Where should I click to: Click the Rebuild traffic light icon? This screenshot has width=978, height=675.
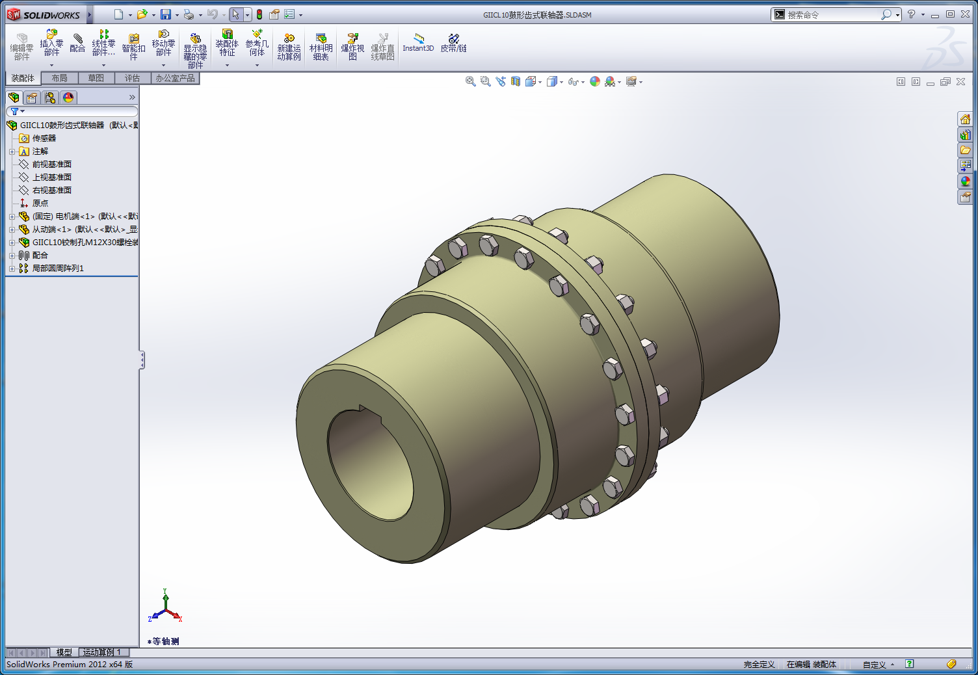259,14
